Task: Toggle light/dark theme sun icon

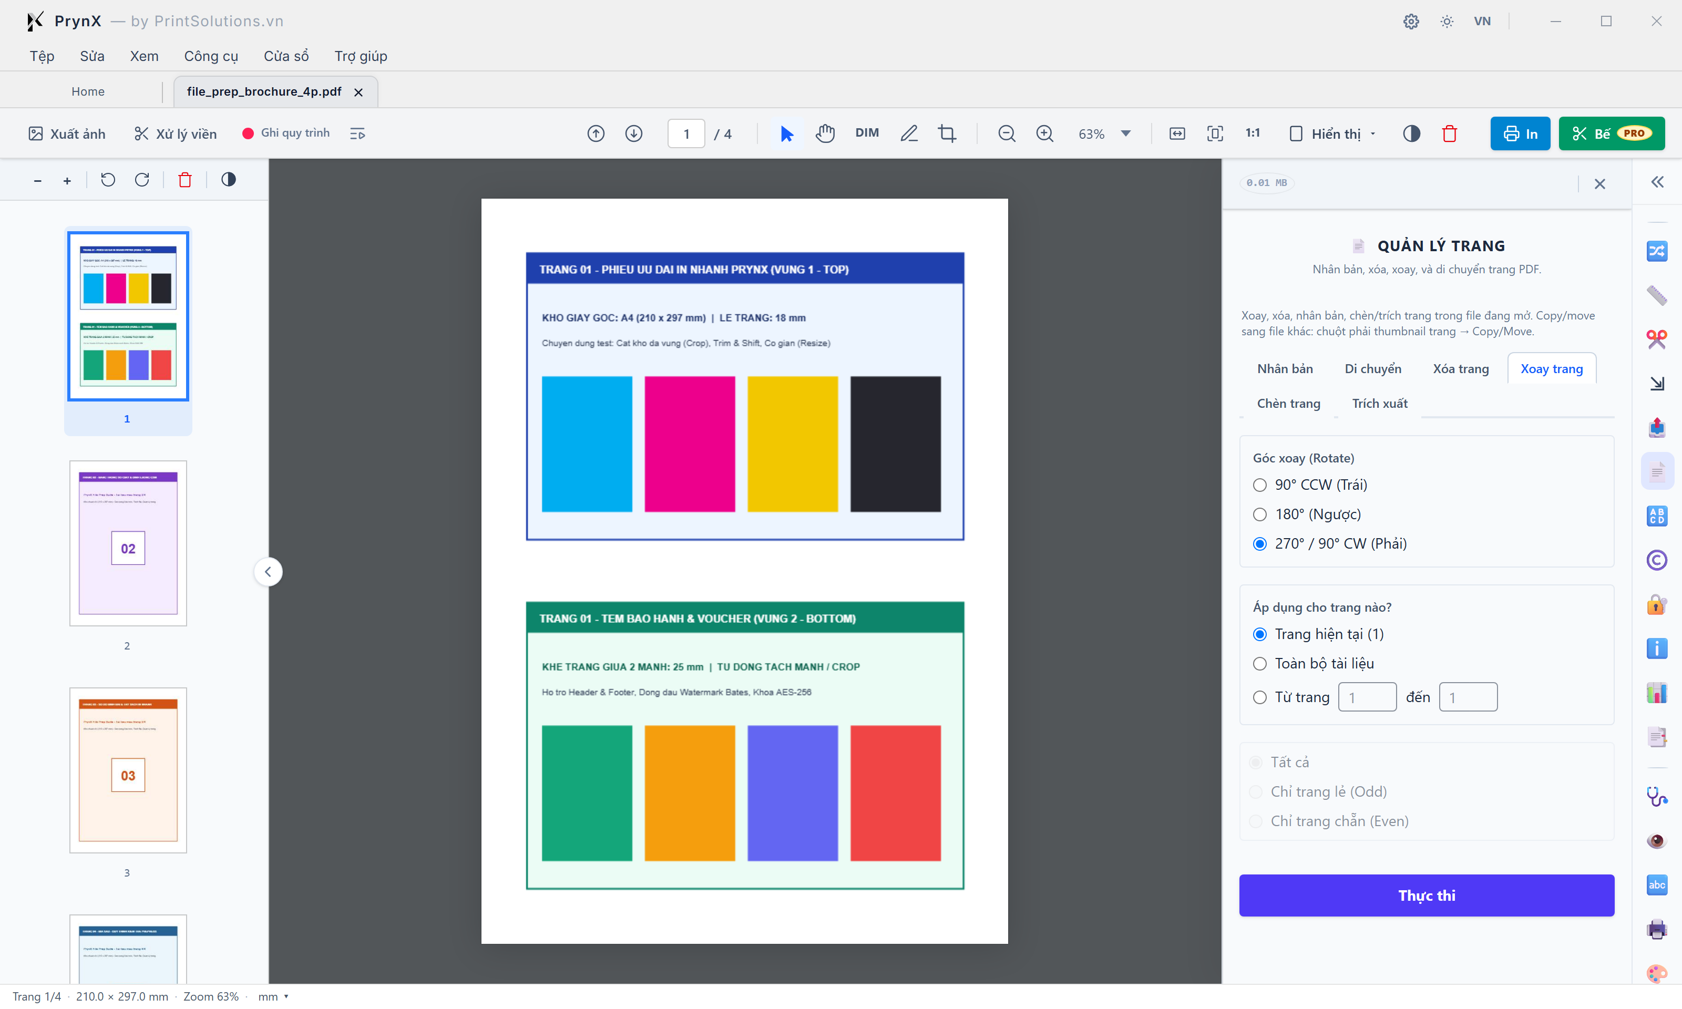Action: pyautogui.click(x=1447, y=21)
